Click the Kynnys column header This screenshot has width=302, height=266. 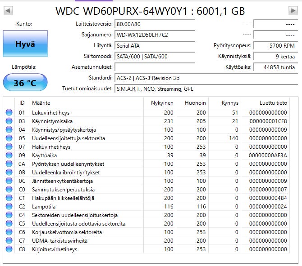pos(225,103)
